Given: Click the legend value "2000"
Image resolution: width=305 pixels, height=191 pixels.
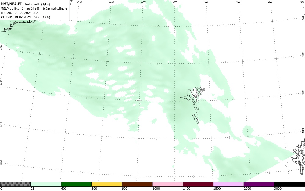Looking at the screenshot, I should click(247, 189).
